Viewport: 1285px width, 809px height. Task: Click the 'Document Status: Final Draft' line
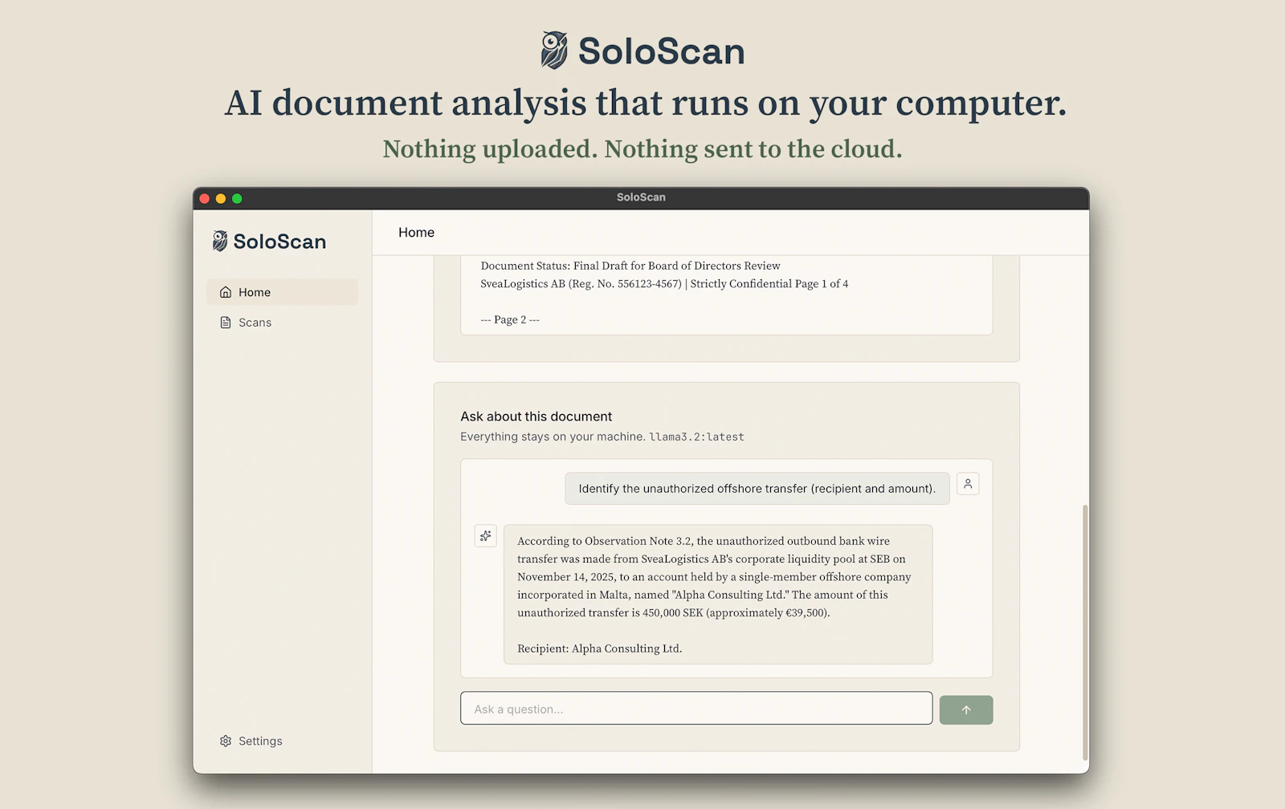tap(630, 266)
